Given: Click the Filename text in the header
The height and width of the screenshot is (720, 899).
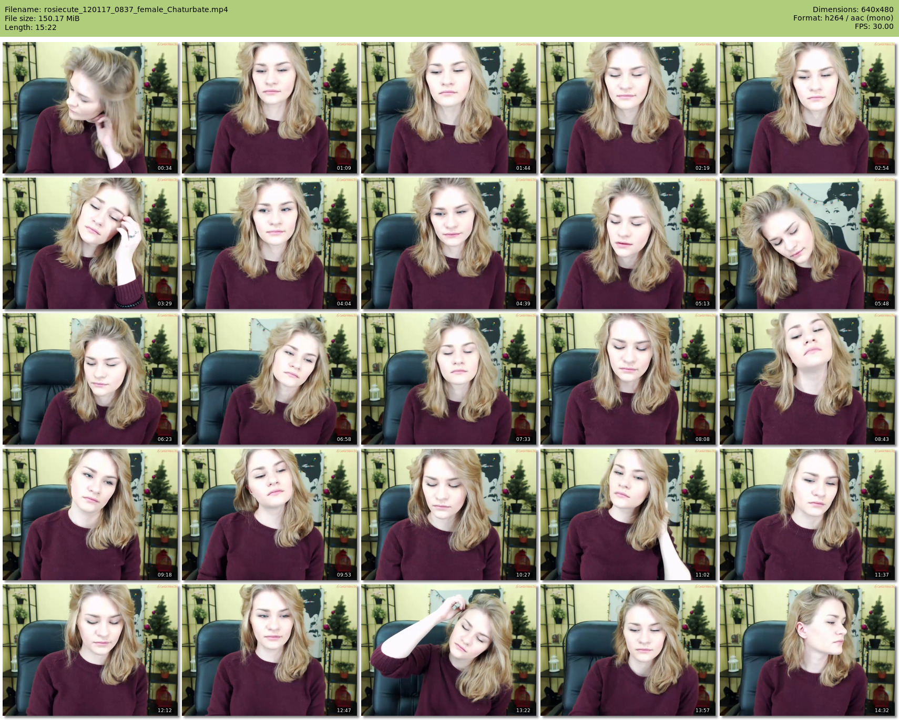Looking at the screenshot, I should point(116,9).
